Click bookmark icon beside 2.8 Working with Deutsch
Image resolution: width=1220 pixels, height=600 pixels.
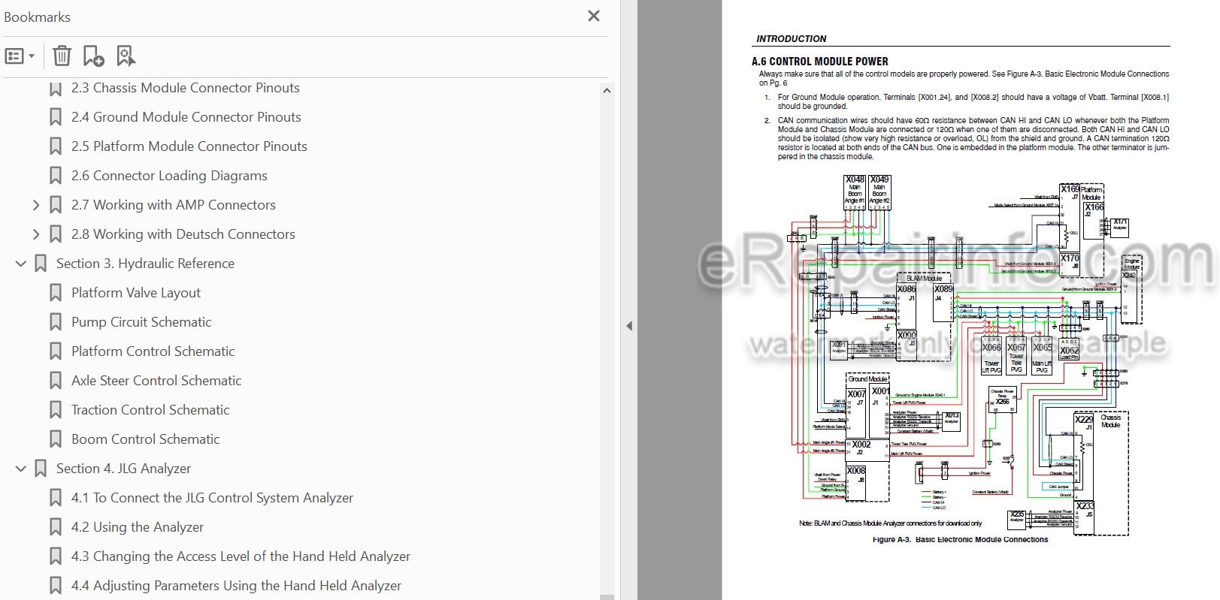(x=55, y=235)
